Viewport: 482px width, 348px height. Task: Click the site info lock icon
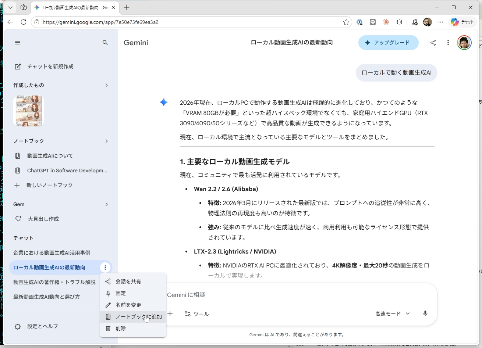[x=37, y=22]
